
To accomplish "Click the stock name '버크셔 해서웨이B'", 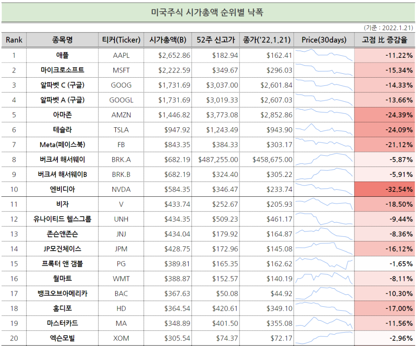I will [62, 174].
